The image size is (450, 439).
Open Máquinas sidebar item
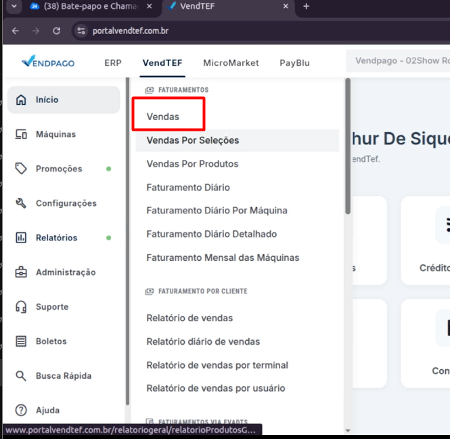64,134
